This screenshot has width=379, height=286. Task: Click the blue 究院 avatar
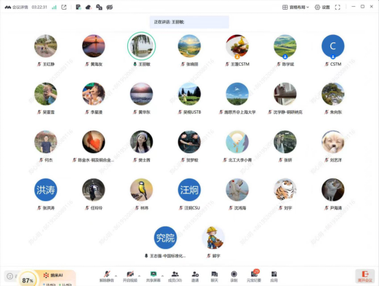166,237
